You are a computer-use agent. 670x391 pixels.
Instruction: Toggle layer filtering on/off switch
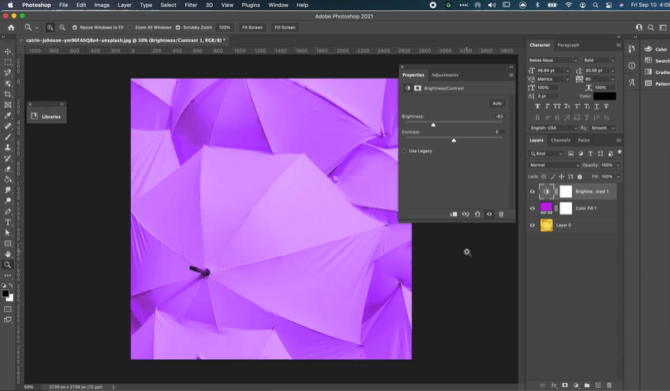pyautogui.click(x=620, y=153)
